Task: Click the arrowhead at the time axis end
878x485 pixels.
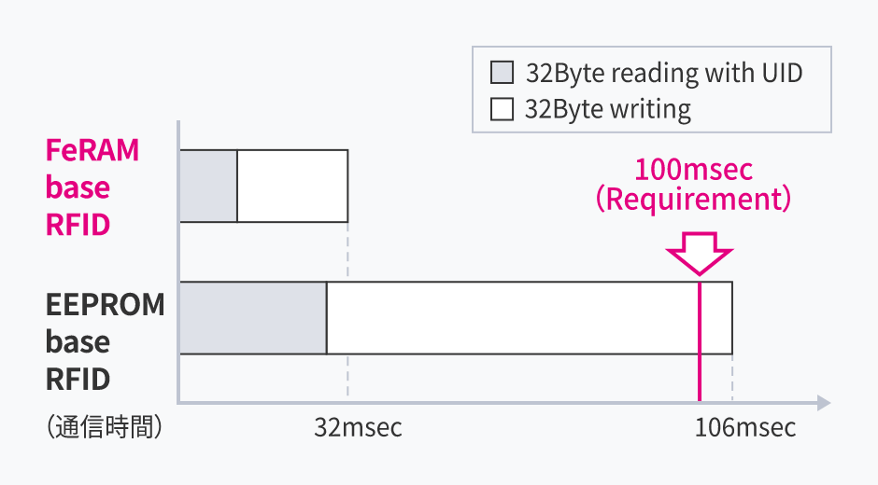Action: click(x=822, y=403)
